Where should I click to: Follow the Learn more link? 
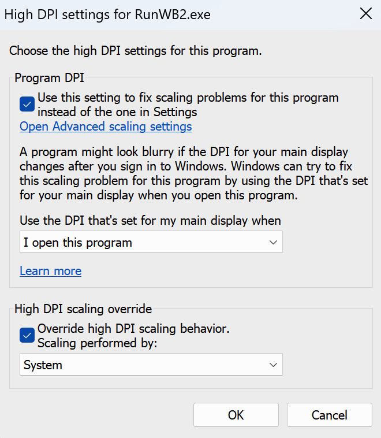pos(50,271)
